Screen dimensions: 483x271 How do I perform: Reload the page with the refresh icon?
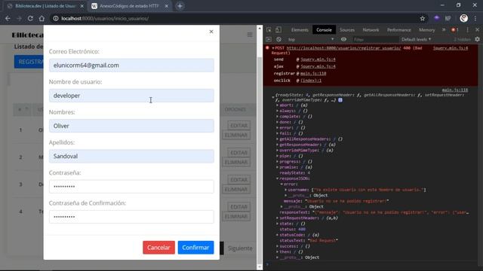coord(30,18)
